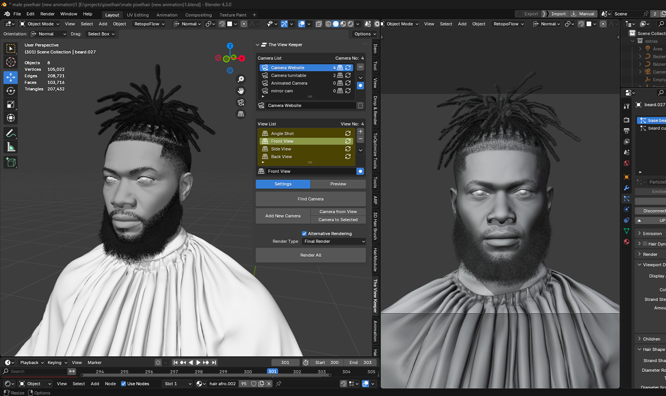This screenshot has height=396, width=666.
Task: Open the Texture Paint workspace tab
Action: [x=233, y=15]
